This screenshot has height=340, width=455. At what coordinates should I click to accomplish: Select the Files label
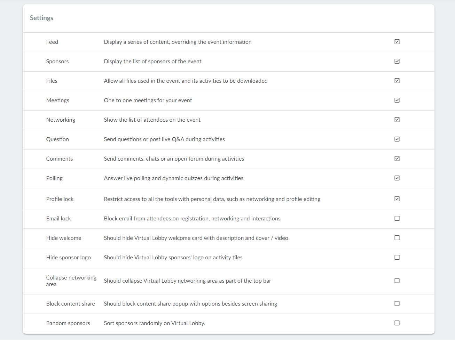pyautogui.click(x=52, y=81)
